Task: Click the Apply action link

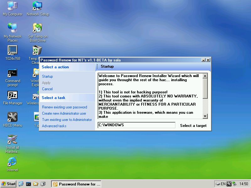Action: coord(46,83)
